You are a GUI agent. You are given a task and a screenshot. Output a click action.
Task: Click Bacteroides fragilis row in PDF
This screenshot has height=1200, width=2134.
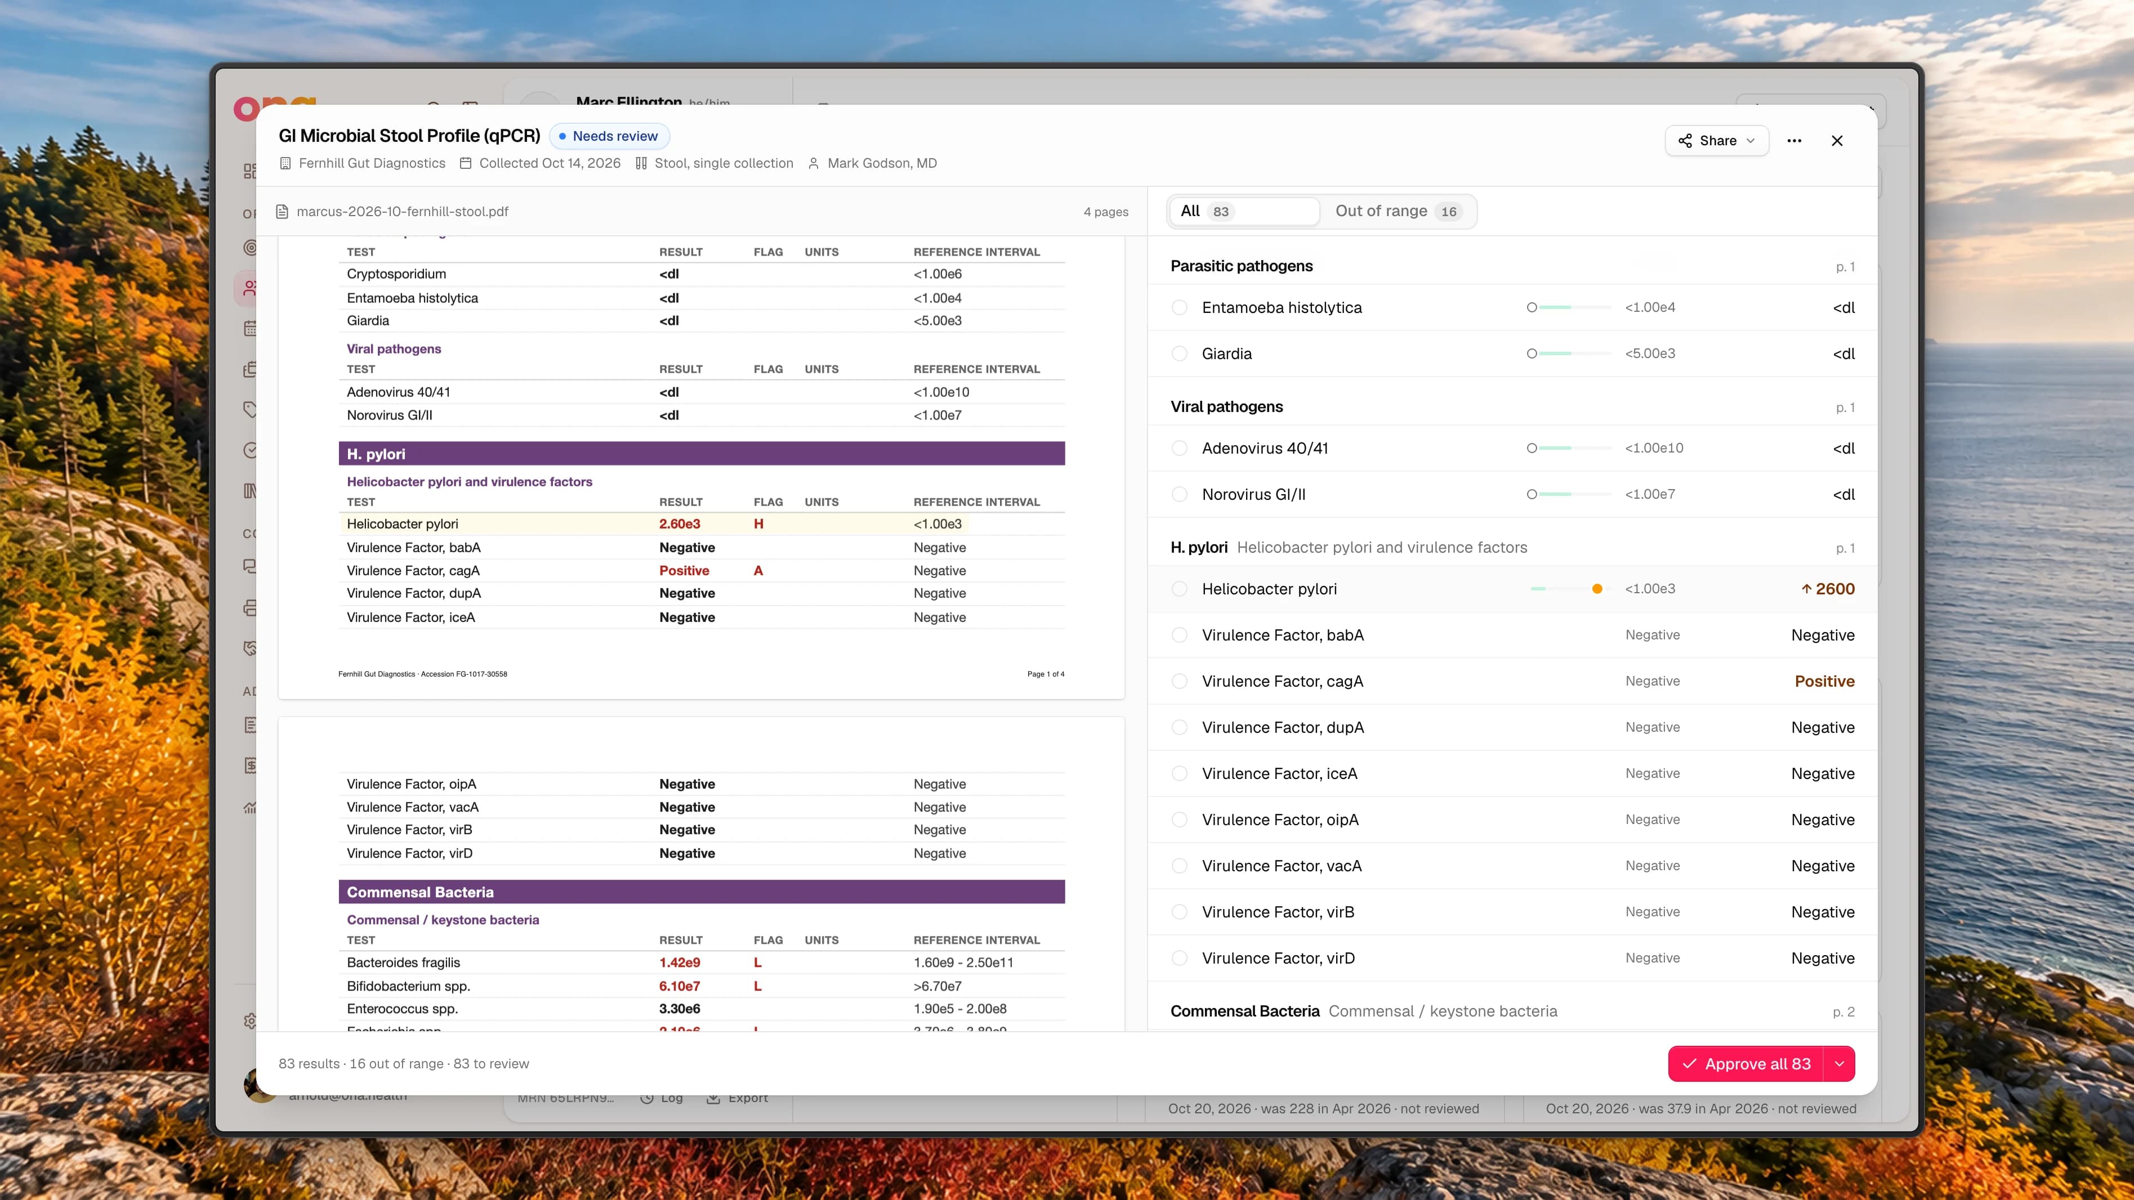(702, 962)
